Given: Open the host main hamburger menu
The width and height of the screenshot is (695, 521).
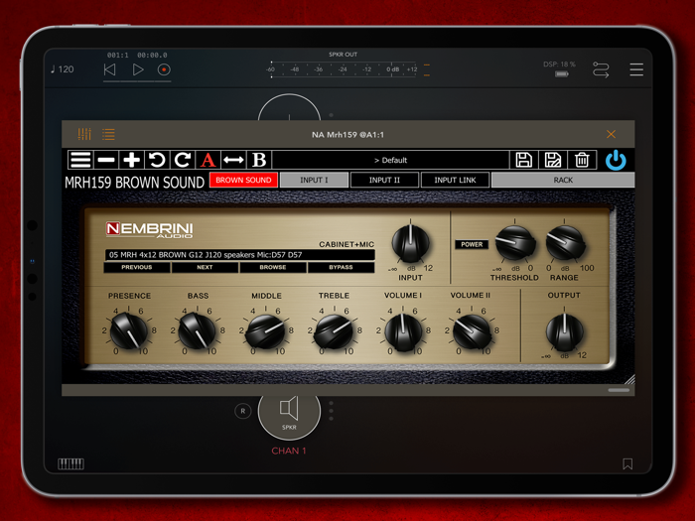Looking at the screenshot, I should 636,69.
